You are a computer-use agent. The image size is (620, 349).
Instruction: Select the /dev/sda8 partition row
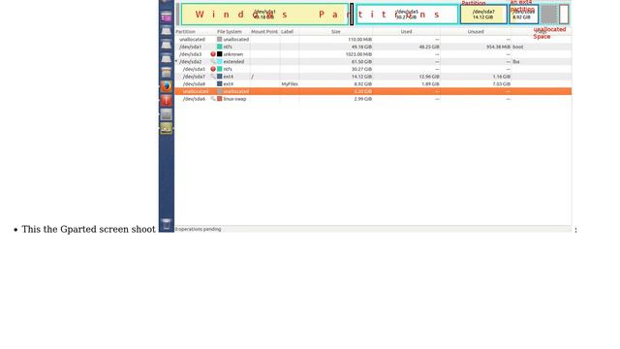coord(373,84)
